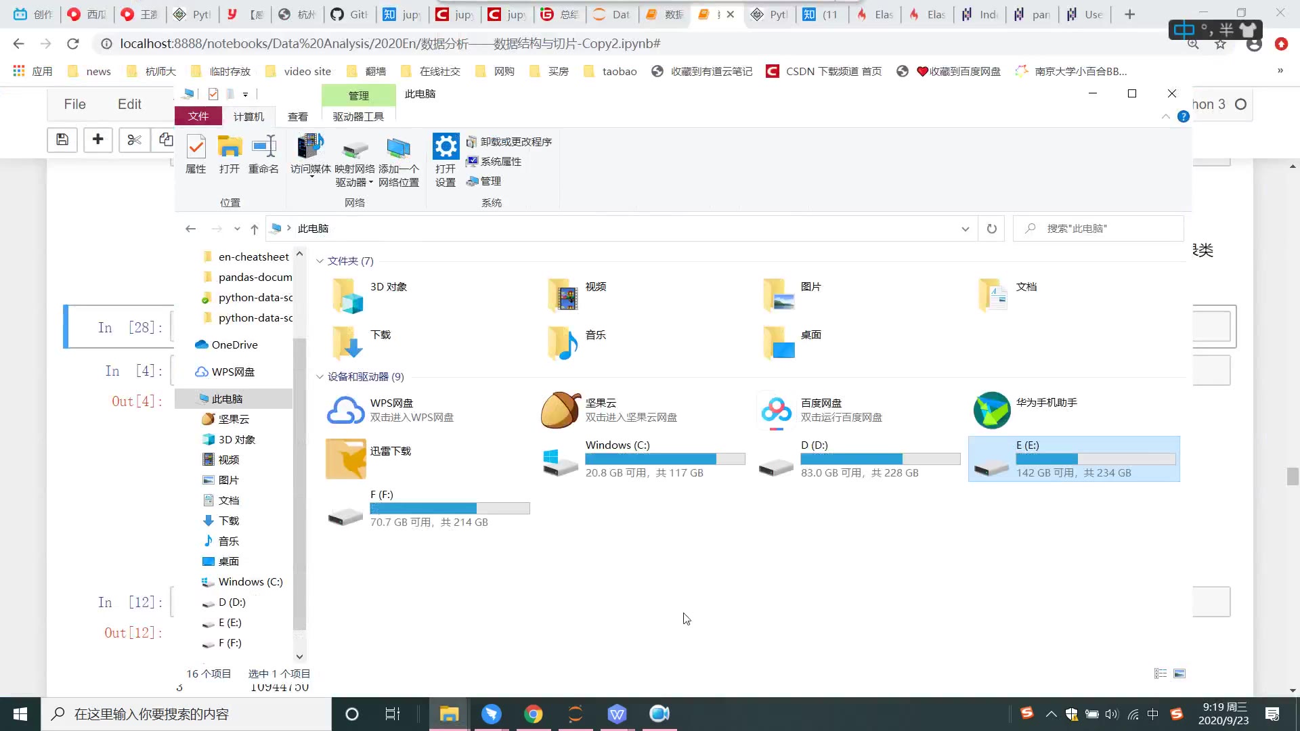Click quick access toolbar properties checkmark
Screen dimensions: 1300x731
coord(213,94)
